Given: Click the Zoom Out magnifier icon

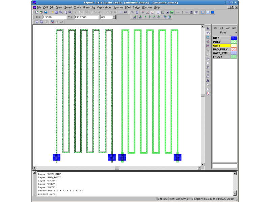Looking at the screenshot, I should [x=65, y=12].
